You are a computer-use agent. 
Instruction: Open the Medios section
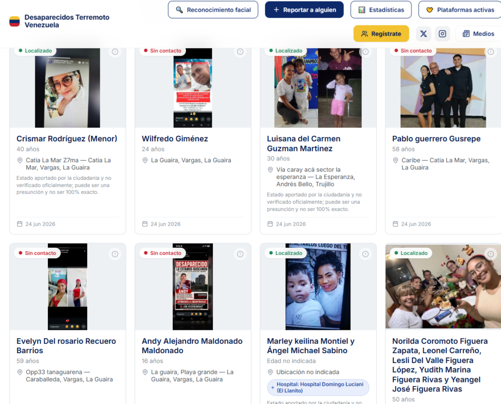coord(478,34)
